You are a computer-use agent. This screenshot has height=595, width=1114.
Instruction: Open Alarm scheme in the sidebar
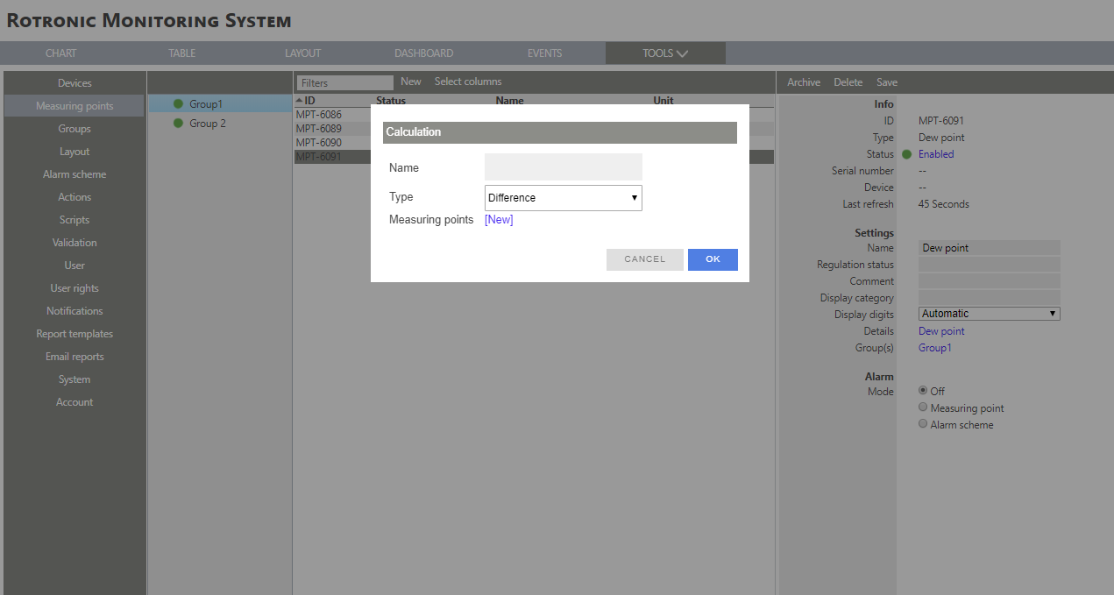tap(75, 174)
